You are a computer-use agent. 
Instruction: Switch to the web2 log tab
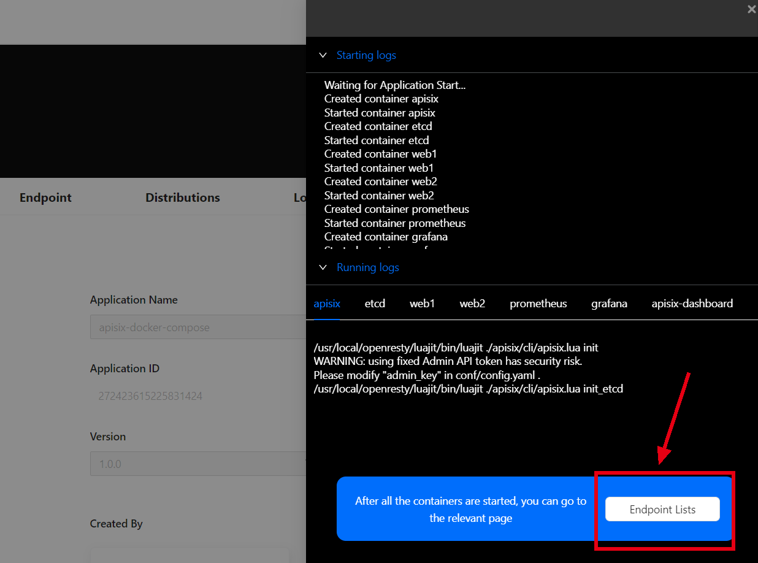coord(472,304)
